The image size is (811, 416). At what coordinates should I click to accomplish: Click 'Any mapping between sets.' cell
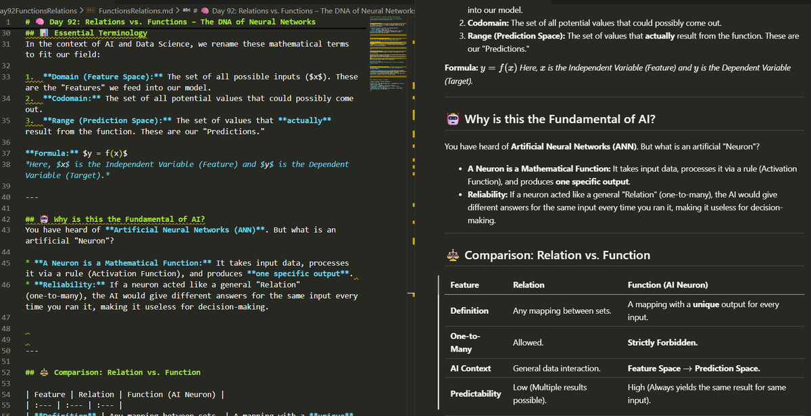tap(562, 311)
